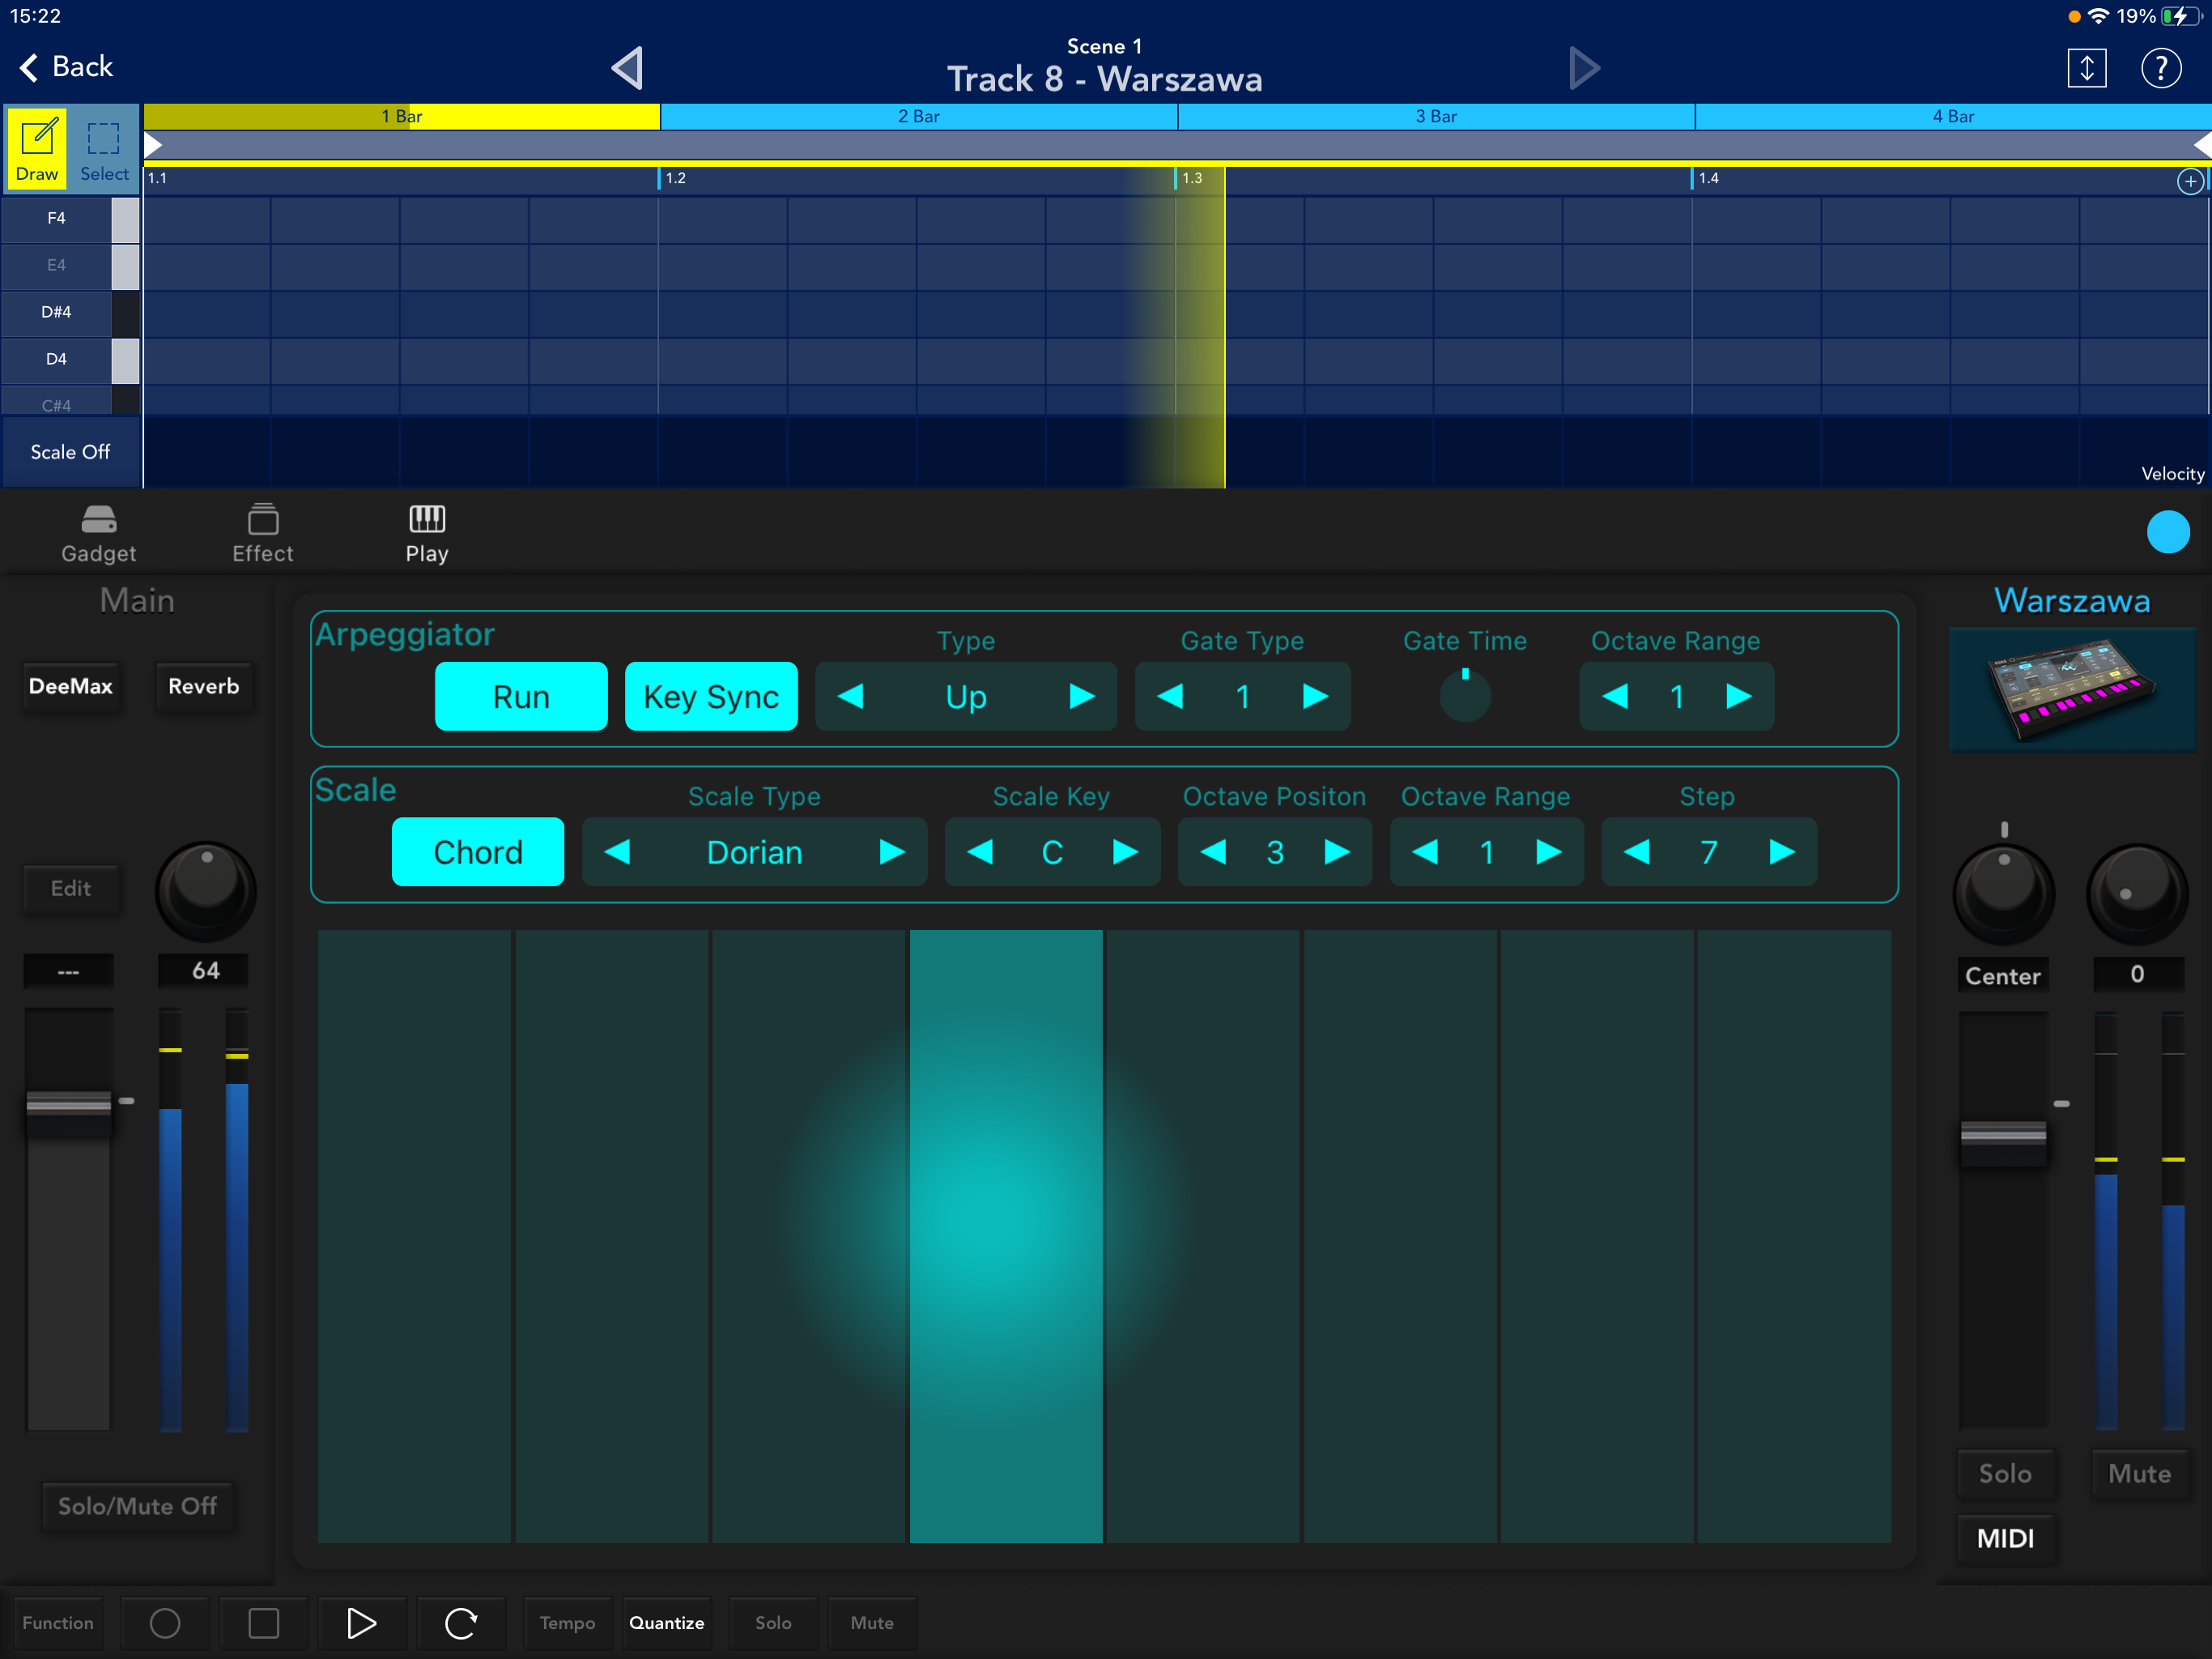Viewport: 2212px width, 1659px height.
Task: Click the F4 piano key
Action: pyautogui.click(x=70, y=218)
